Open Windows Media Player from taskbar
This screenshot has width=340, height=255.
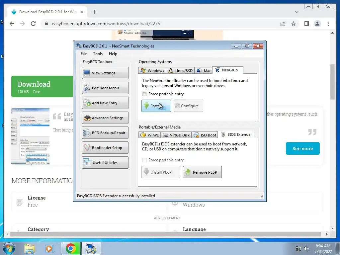pyautogui.click(x=49, y=249)
